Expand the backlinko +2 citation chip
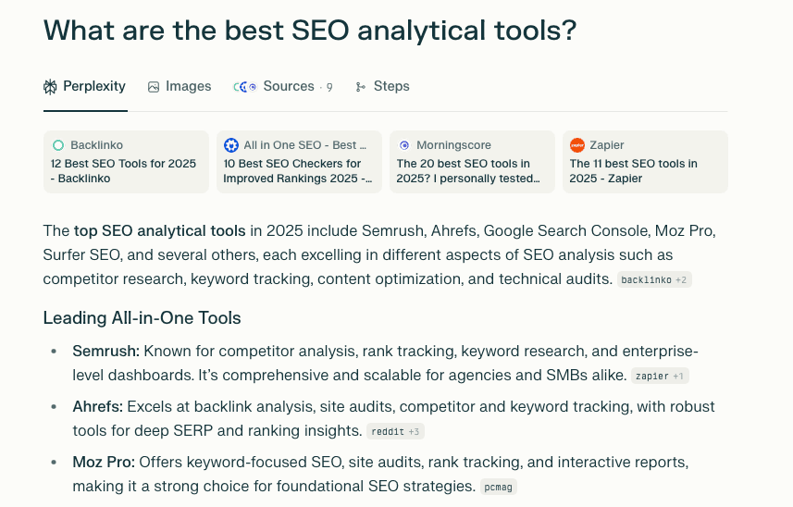This screenshot has height=507, width=793. pyautogui.click(x=654, y=279)
